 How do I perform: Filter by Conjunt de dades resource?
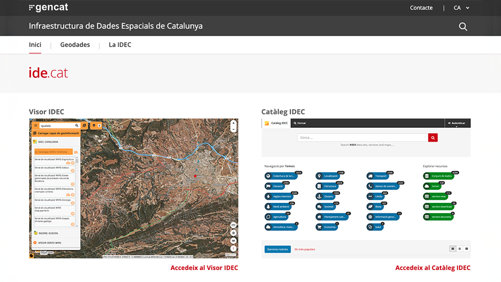click(438, 176)
